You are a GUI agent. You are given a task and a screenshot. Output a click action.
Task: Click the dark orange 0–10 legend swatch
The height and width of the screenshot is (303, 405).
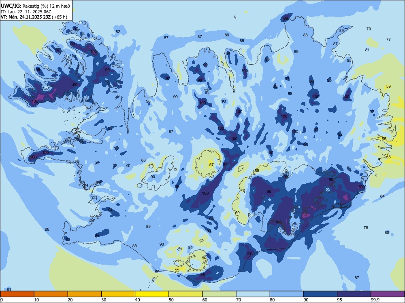coord(17,294)
